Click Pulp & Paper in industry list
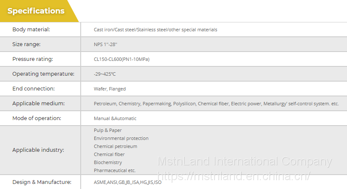Screen dimensions: 347x189 point(107,130)
